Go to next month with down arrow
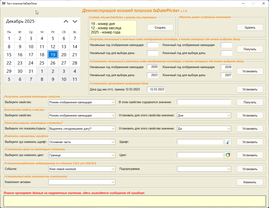 pos(75,21)
